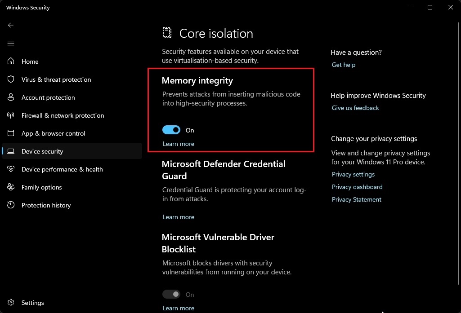Click the Family options icon
The image size is (461, 313).
pyautogui.click(x=10, y=187)
